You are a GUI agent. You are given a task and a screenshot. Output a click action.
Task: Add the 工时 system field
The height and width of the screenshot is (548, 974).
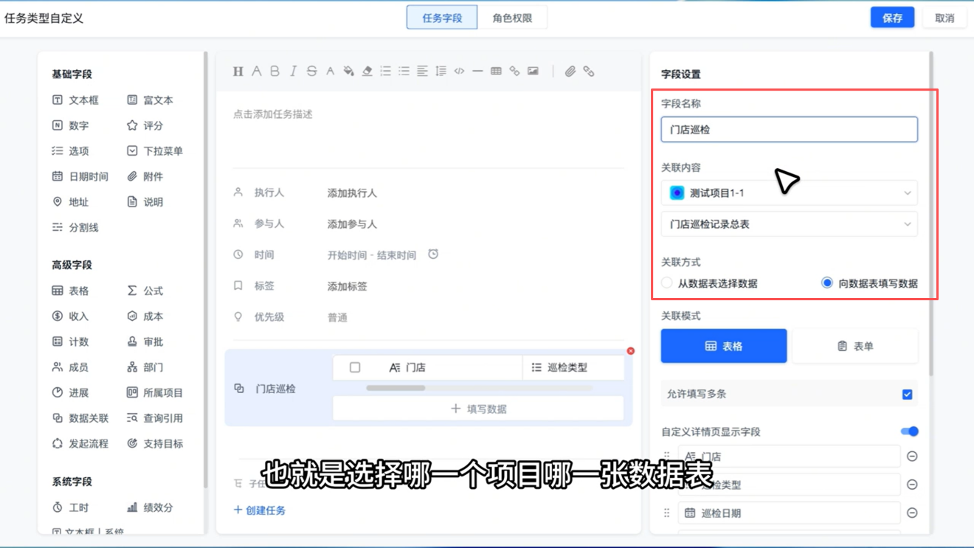(x=70, y=507)
